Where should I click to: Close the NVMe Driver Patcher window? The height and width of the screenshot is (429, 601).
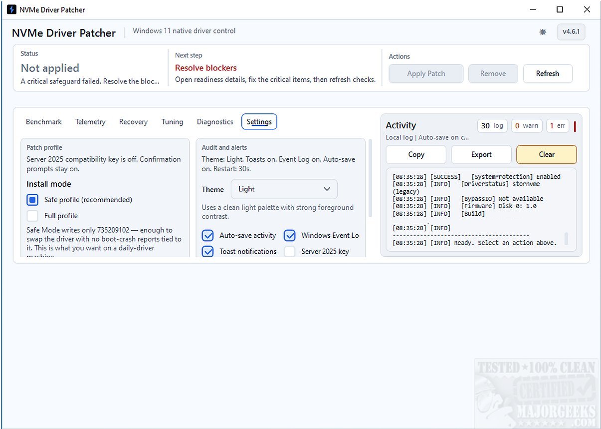point(587,9)
